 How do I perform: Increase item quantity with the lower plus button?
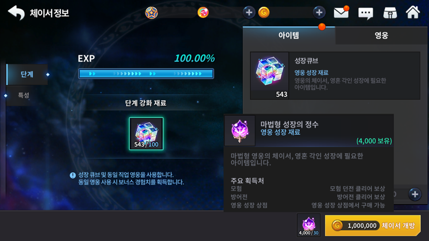415,194
